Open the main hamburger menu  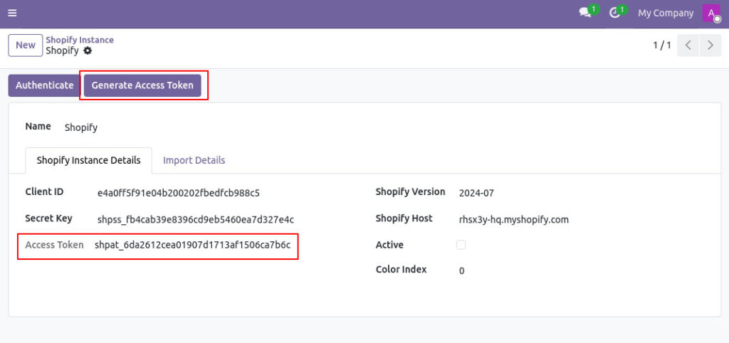coord(12,13)
